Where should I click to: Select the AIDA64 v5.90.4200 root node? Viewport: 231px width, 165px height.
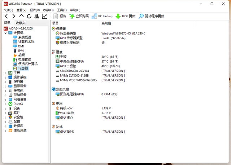coord(18,28)
